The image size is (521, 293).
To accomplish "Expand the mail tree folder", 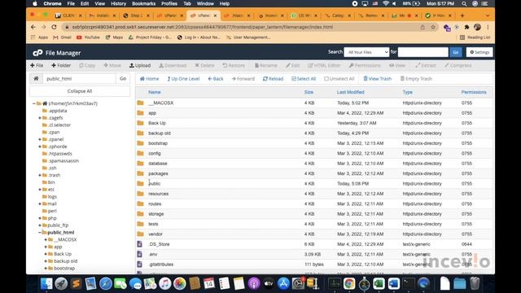I will tap(40, 204).
